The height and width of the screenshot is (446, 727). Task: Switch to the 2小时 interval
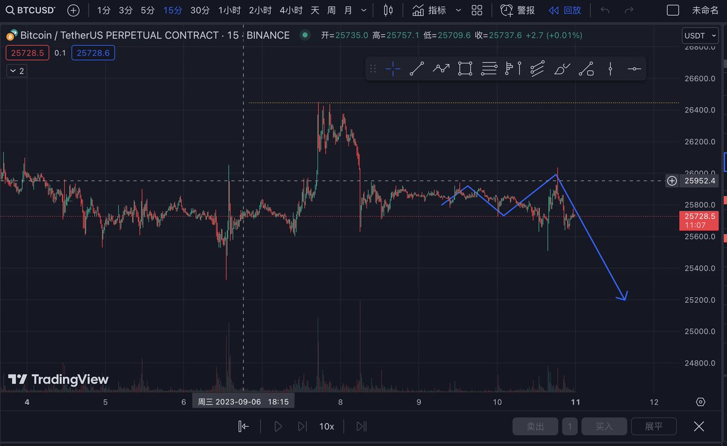(x=261, y=10)
